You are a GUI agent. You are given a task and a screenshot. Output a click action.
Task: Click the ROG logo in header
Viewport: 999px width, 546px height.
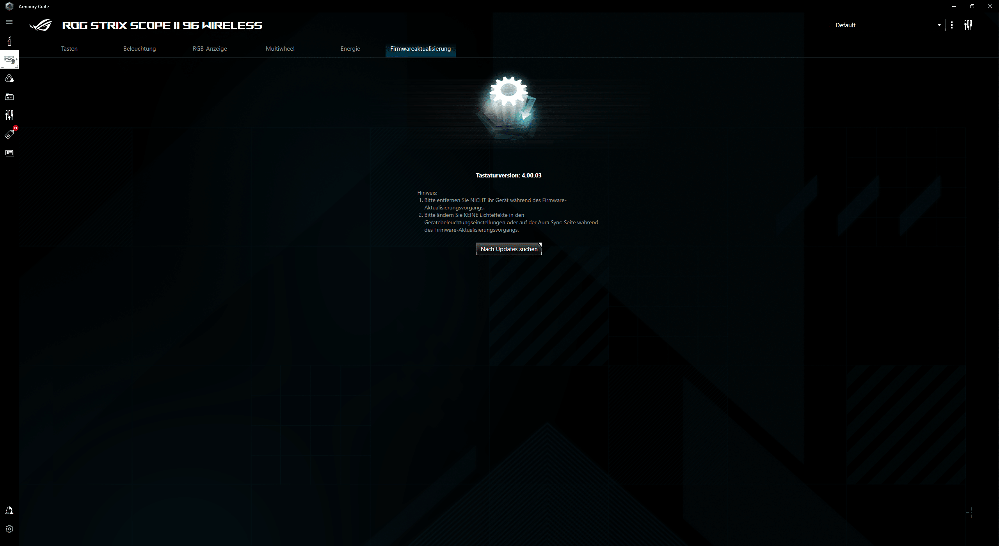[41, 25]
